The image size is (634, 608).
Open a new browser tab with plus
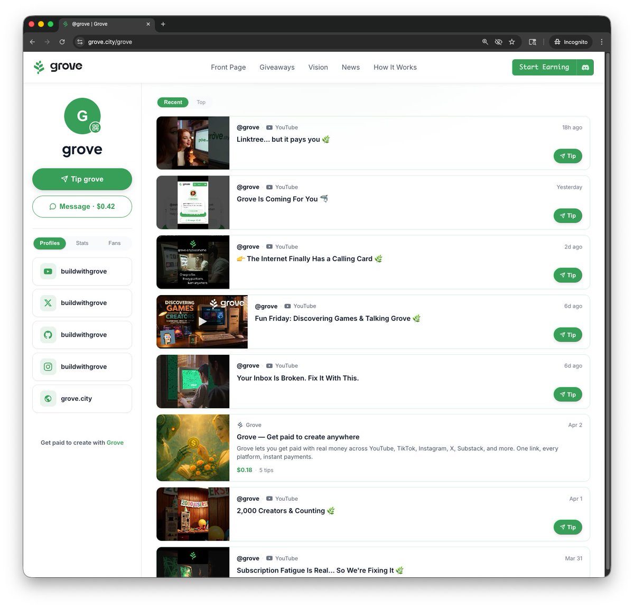tap(163, 24)
